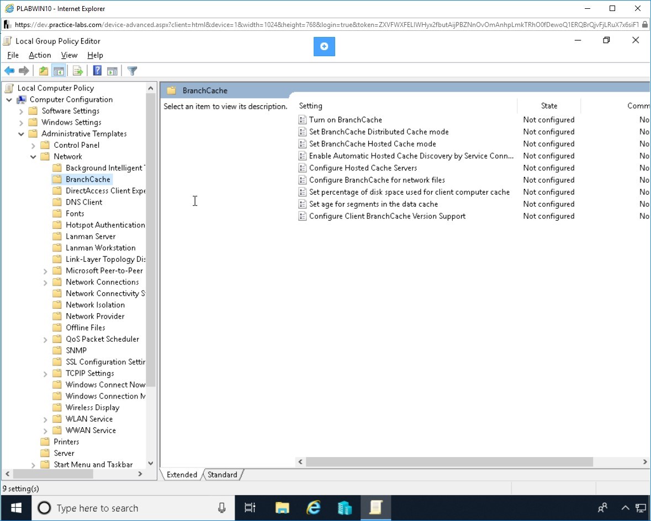The width and height of the screenshot is (651, 521).
Task: Select Enable Automatic Hosted Cache Discovery setting
Action: (x=411, y=156)
